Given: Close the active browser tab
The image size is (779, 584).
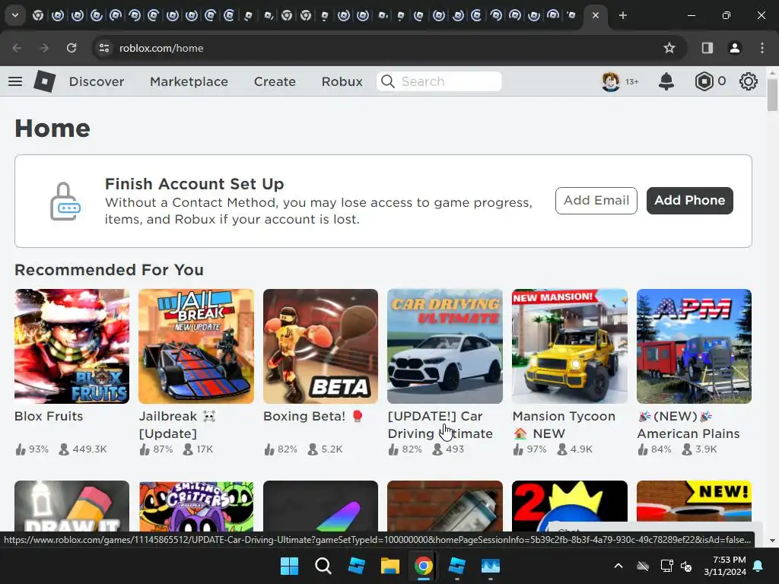Looking at the screenshot, I should click(x=595, y=15).
